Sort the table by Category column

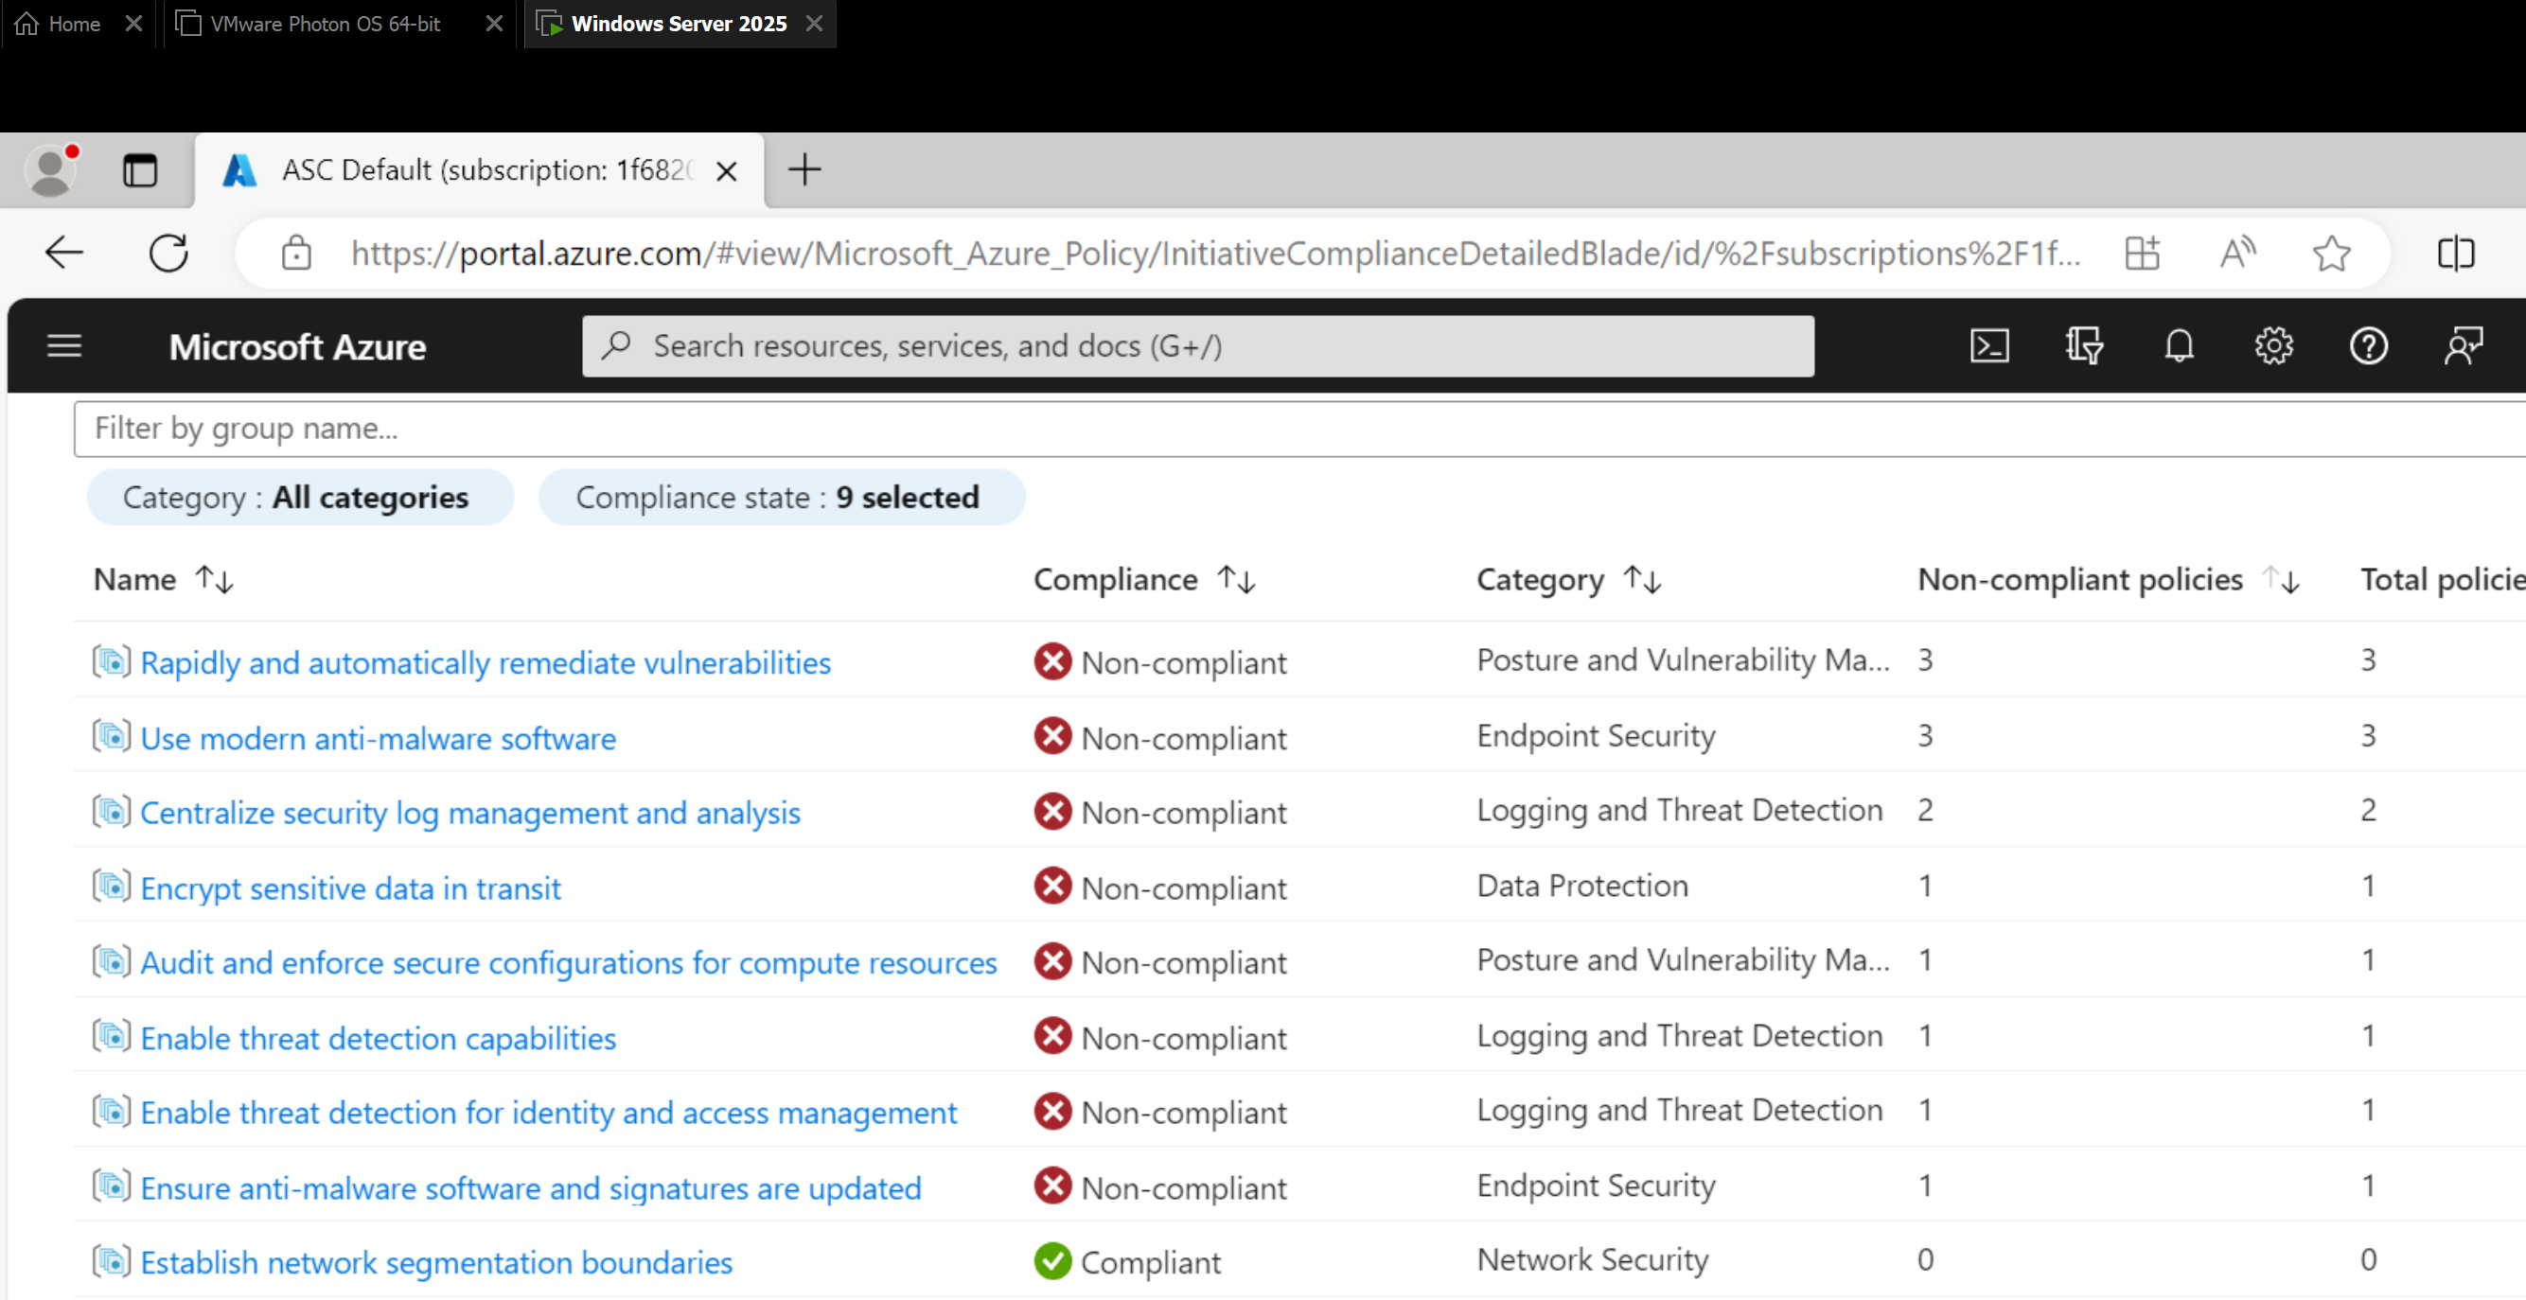1569,579
